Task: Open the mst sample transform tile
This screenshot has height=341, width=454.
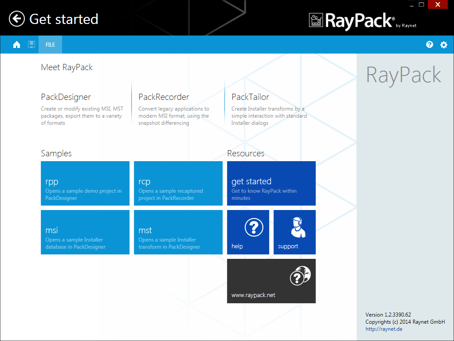Action: click(x=178, y=232)
